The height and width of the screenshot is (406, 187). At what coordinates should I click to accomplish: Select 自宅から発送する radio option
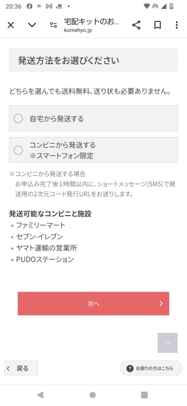18,119
